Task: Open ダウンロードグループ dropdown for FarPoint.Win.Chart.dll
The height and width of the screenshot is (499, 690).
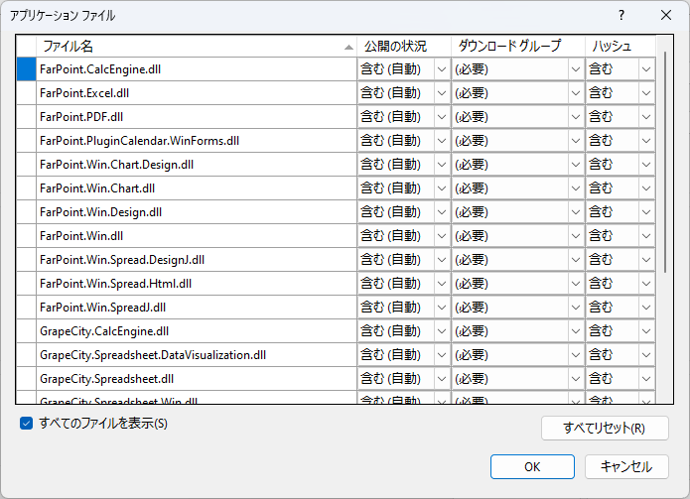Action: pyautogui.click(x=575, y=187)
